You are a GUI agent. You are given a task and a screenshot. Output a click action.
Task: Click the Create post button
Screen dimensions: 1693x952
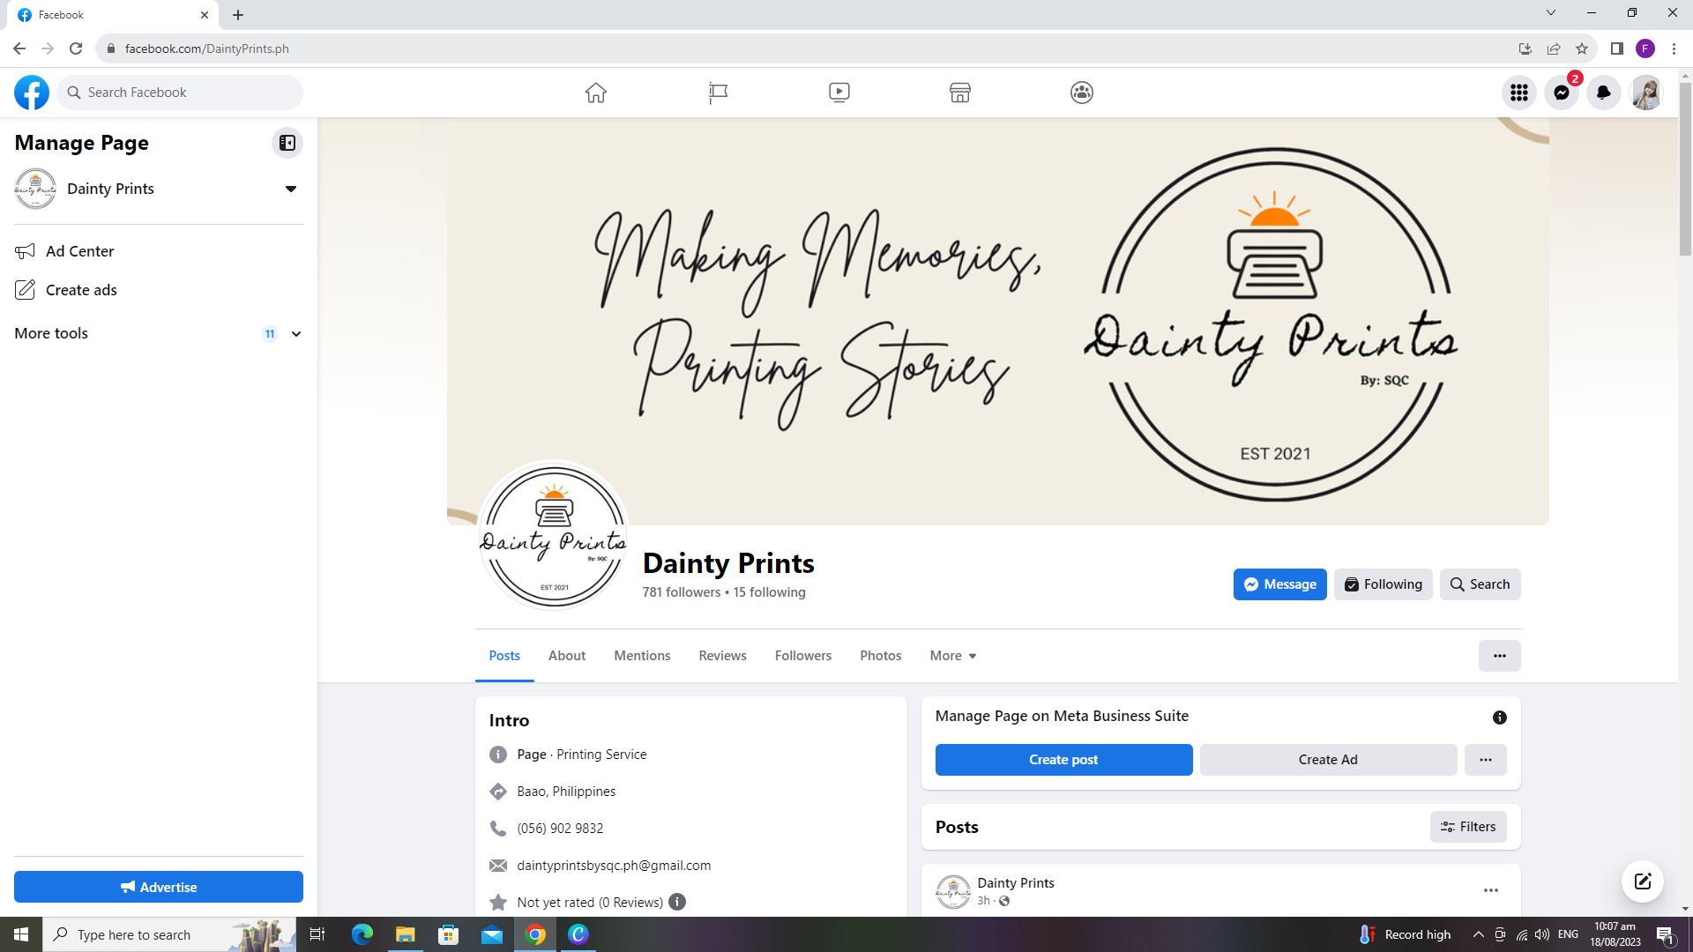tap(1063, 760)
